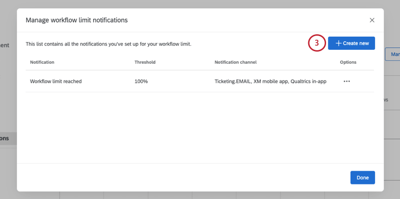Click the Options column header

click(348, 62)
